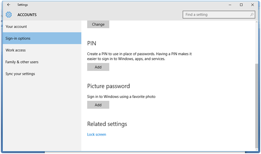
Task: Minimize the Settings window
Action: click(x=230, y=5)
